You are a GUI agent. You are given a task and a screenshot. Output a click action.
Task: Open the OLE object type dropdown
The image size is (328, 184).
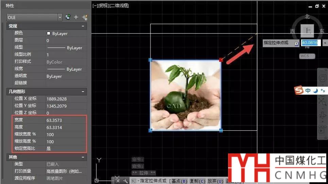(x=60, y=17)
